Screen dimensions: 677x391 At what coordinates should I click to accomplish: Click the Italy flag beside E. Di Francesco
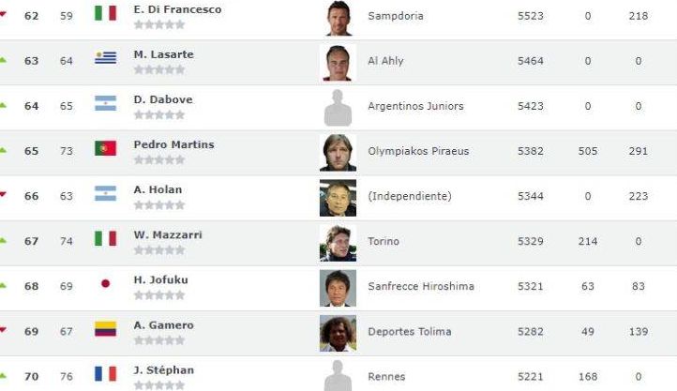tap(105, 13)
